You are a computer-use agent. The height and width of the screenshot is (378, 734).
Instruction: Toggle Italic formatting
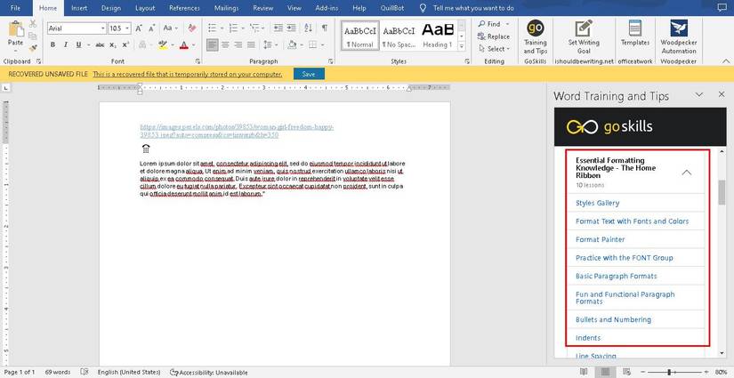[65, 44]
